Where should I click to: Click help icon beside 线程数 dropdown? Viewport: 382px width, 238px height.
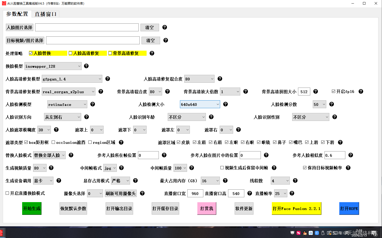pyautogui.click(x=295, y=180)
